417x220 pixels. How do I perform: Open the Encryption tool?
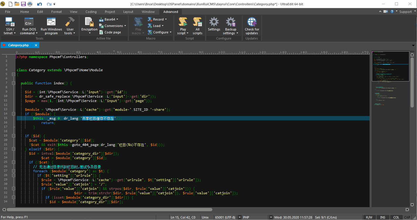89,22
